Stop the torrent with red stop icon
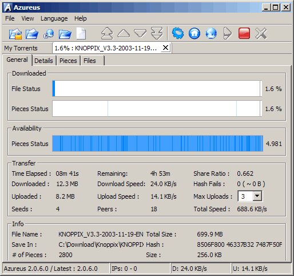 [x=244, y=34]
